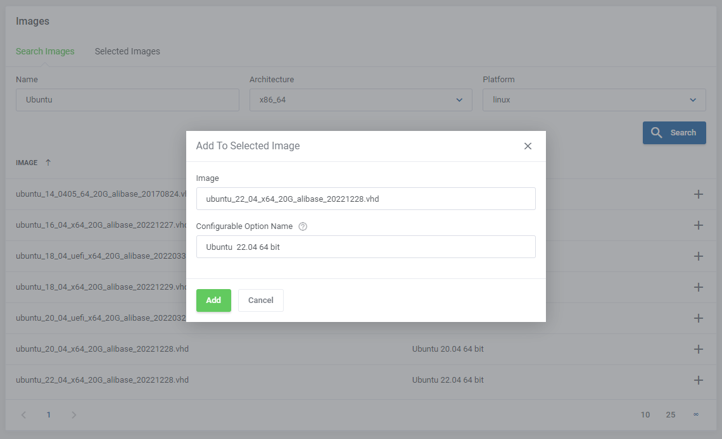Go to the next page arrow
The image size is (722, 439).
[73, 415]
